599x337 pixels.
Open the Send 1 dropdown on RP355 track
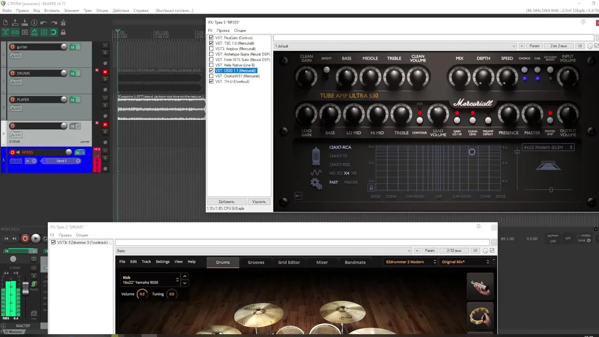coord(61,161)
